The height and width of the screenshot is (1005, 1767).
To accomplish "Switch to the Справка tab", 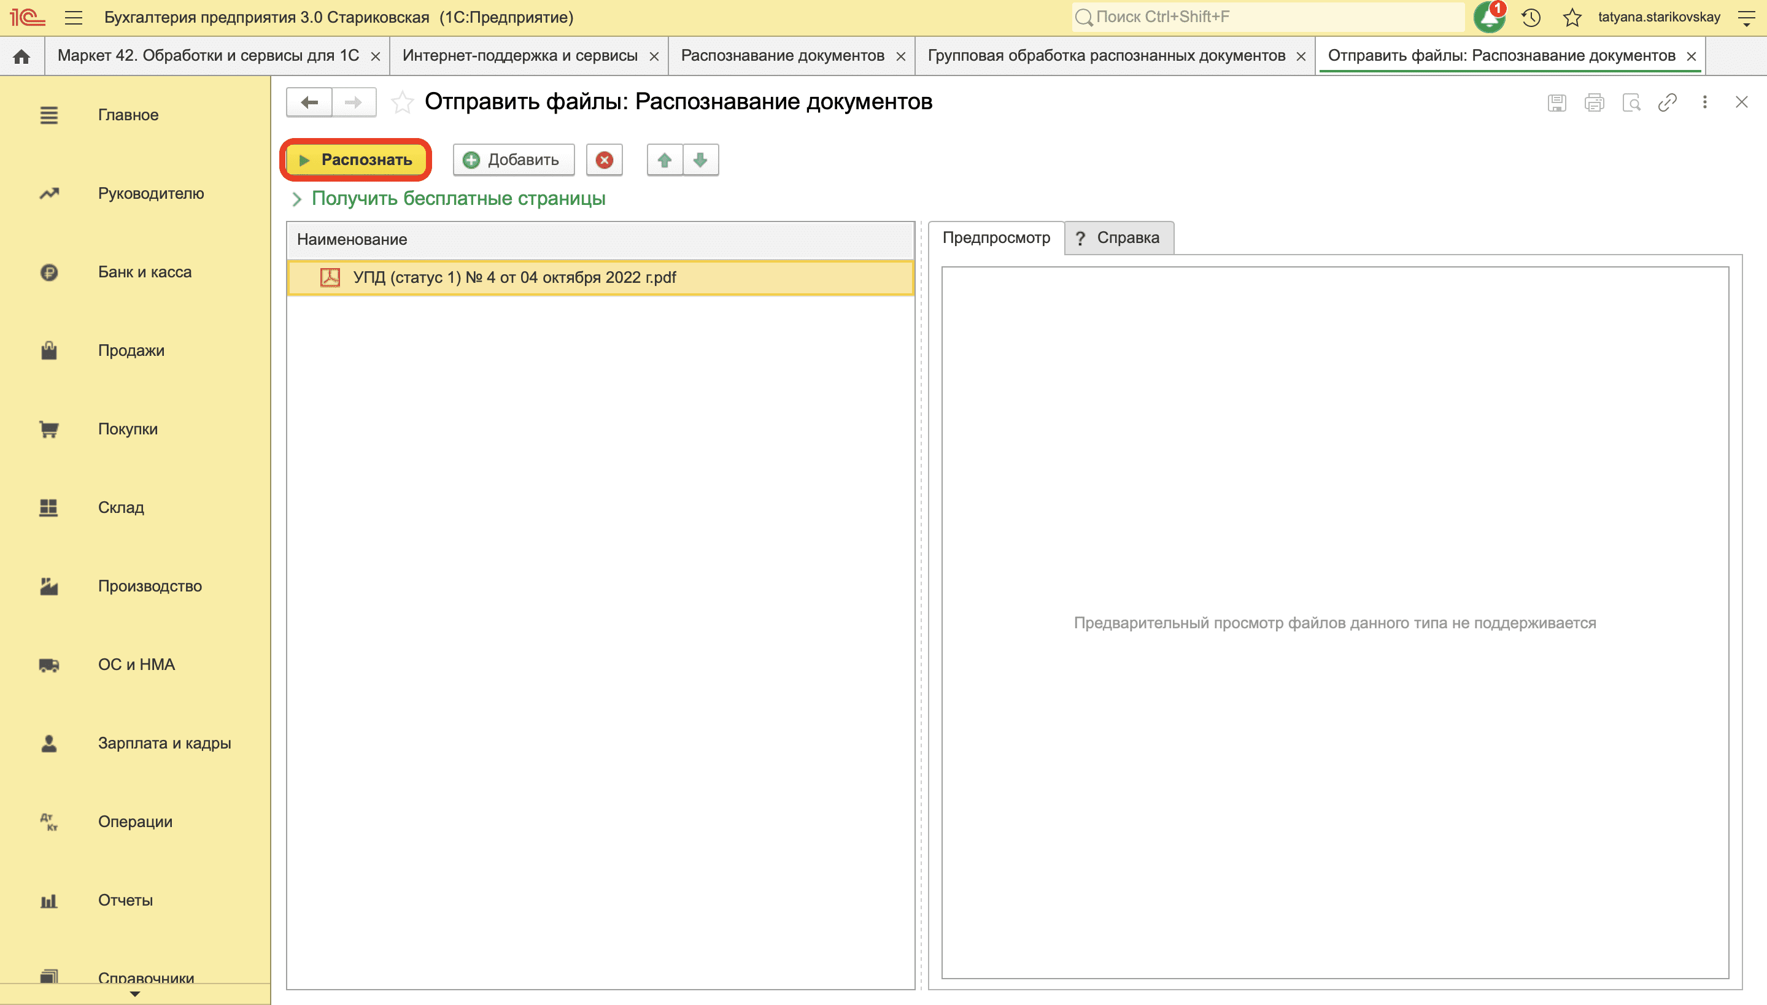I will (x=1119, y=238).
